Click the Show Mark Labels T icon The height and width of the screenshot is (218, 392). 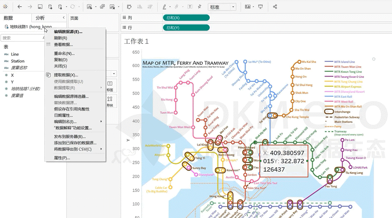tap(190, 7)
